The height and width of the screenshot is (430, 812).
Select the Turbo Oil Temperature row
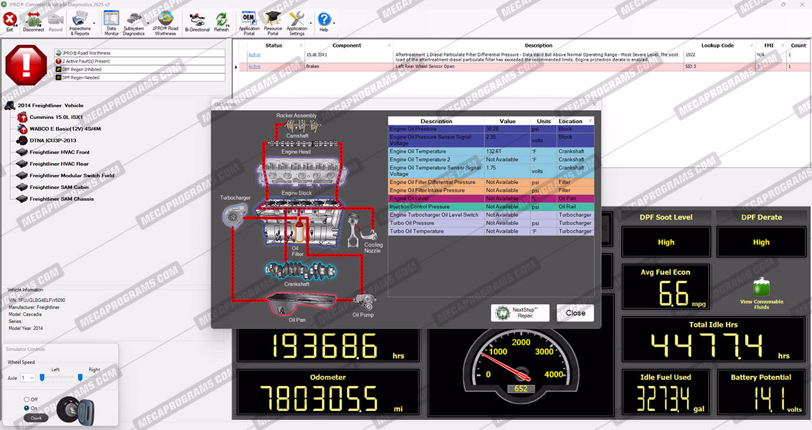(x=491, y=231)
